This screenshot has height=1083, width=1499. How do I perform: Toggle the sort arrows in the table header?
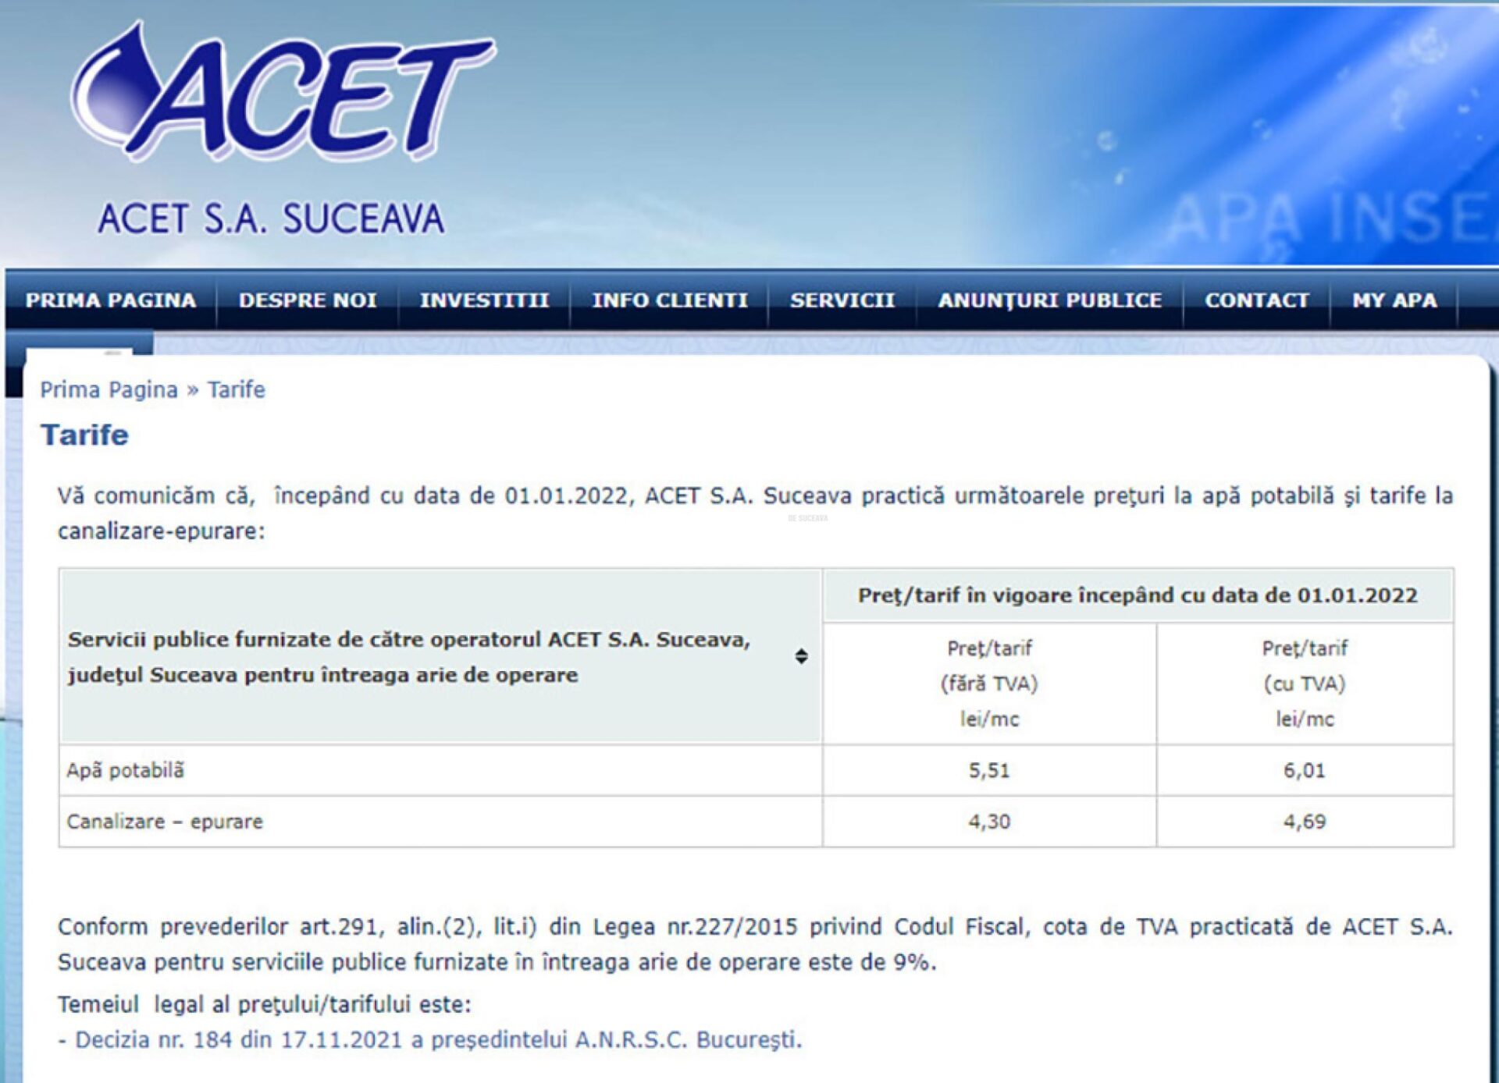click(801, 656)
